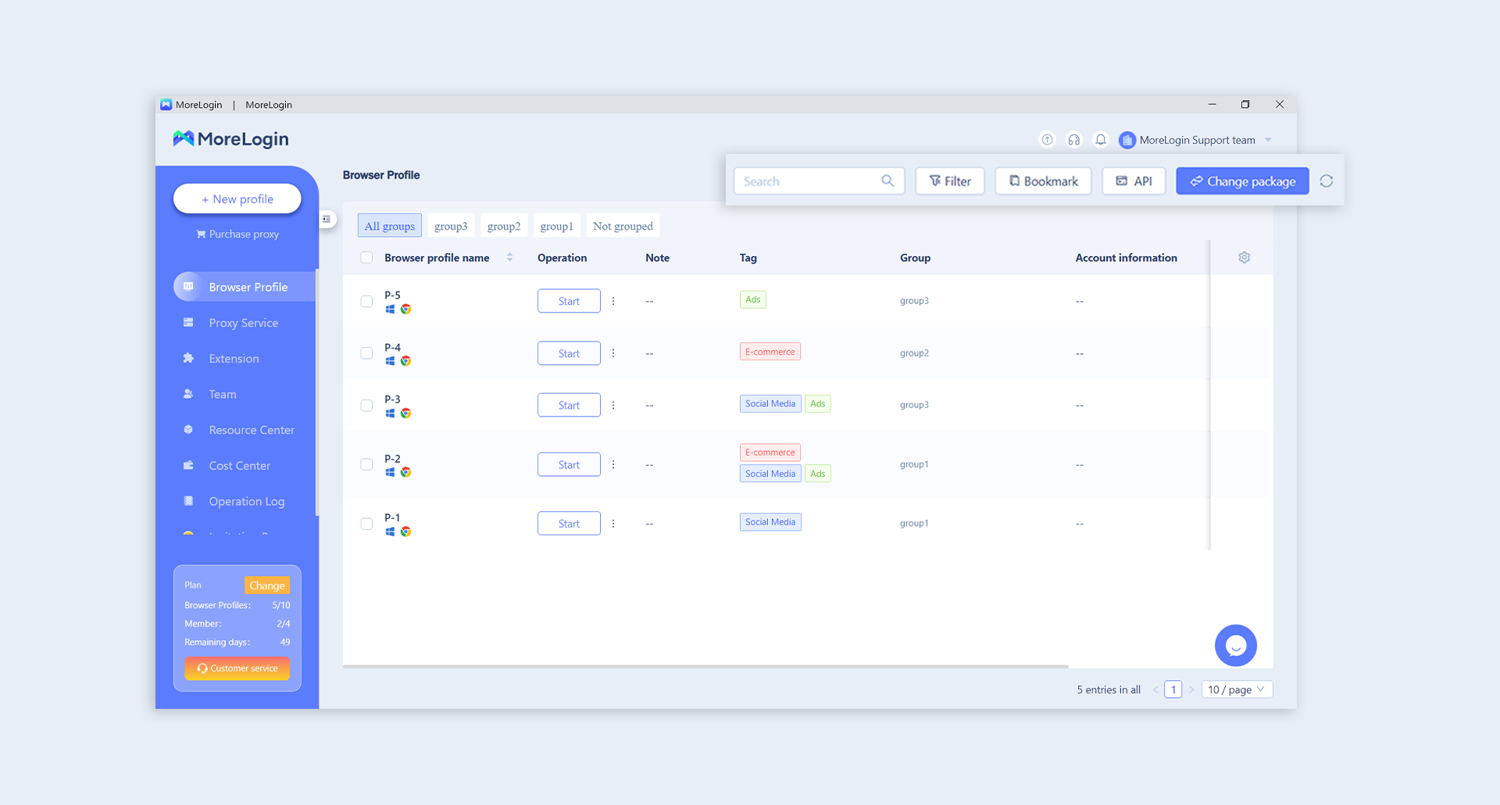
Task: Check the P-2 profile checkbox
Action: coord(366,464)
